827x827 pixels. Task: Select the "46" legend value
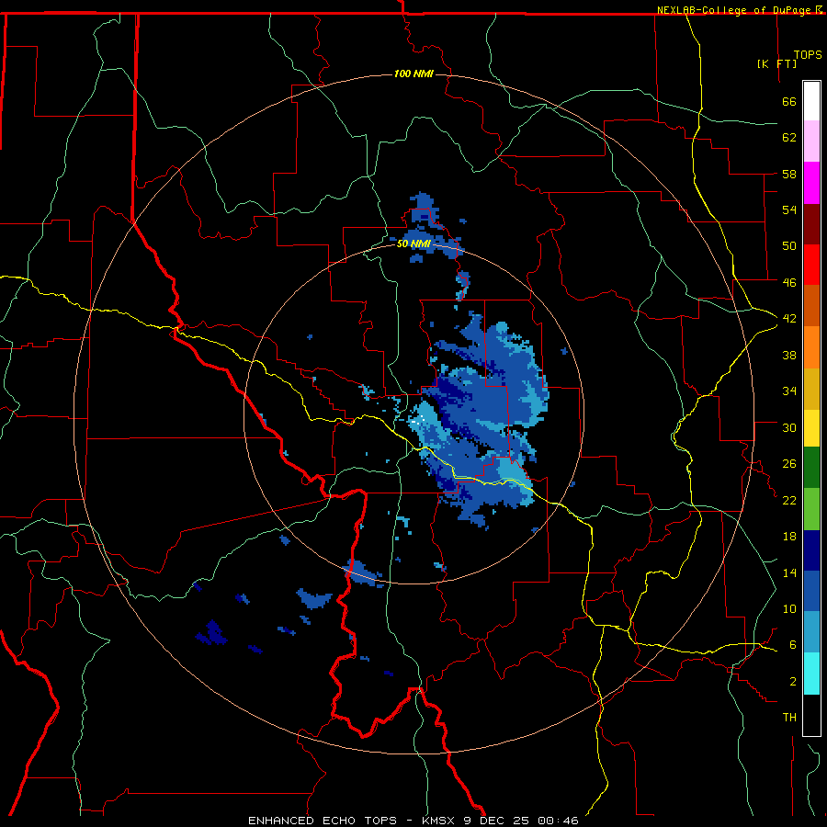click(789, 282)
